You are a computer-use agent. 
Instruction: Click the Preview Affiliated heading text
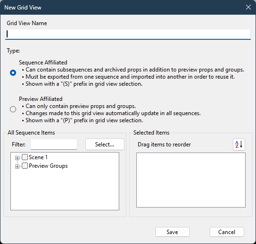[x=41, y=99]
